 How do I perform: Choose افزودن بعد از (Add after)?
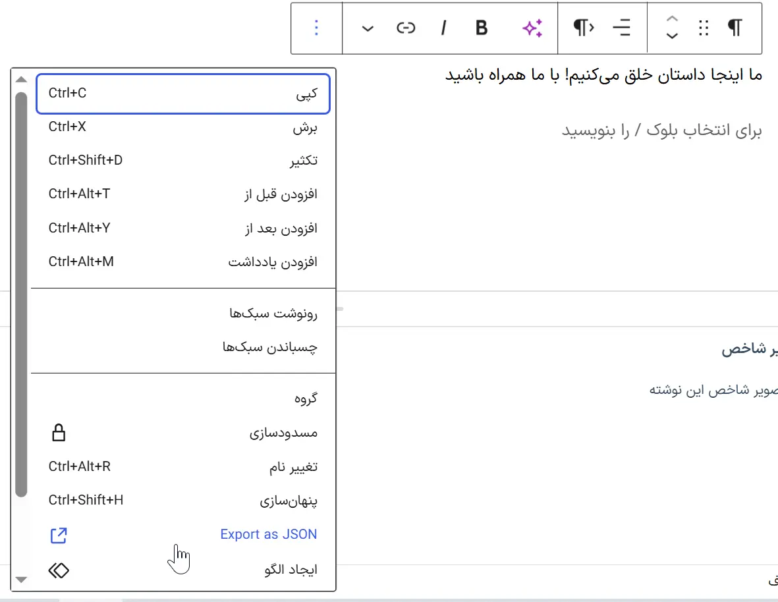[x=183, y=228]
